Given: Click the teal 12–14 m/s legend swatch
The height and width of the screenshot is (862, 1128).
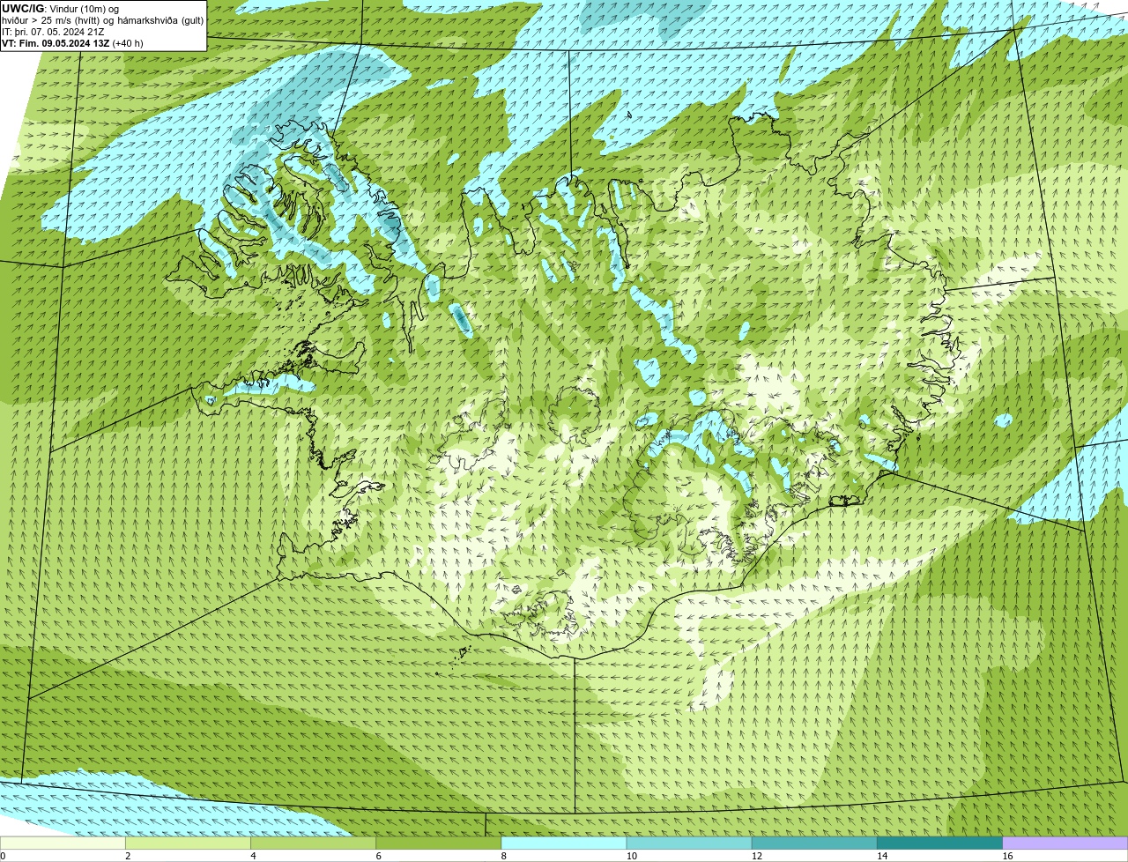Looking at the screenshot, I should (x=814, y=843).
